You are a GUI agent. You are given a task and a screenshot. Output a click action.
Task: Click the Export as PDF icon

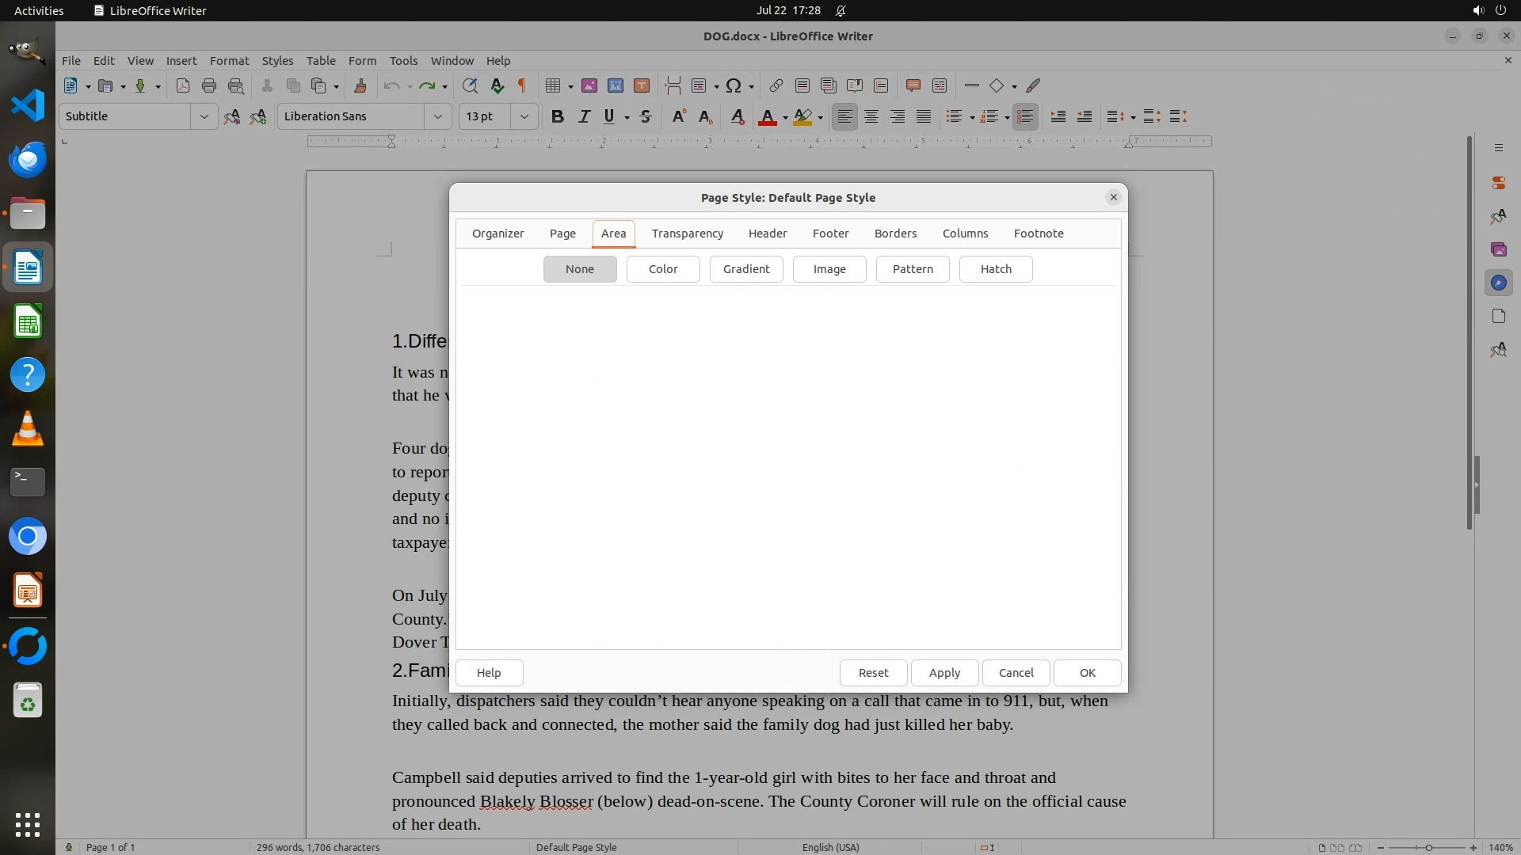point(183,85)
